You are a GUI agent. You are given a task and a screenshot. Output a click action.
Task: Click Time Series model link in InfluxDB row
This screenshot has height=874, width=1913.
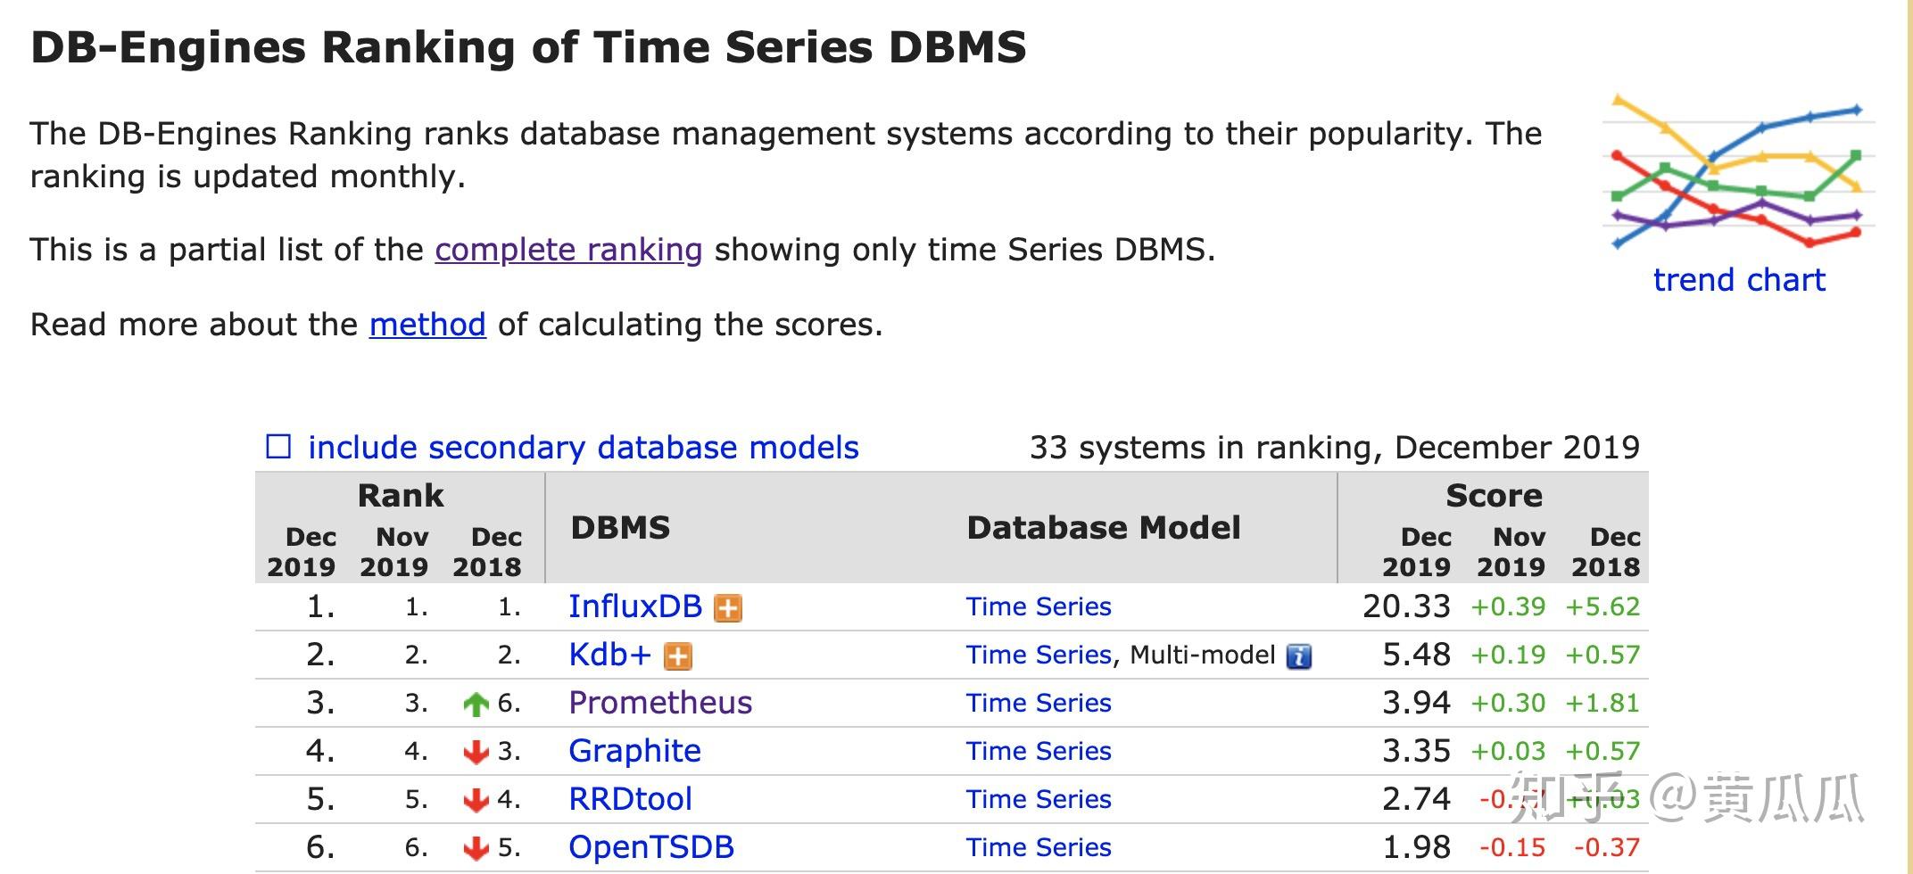click(x=1038, y=606)
